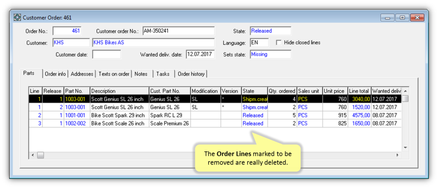Click the Spark RC L 29 cell
438x188 pixels.
[170, 115]
